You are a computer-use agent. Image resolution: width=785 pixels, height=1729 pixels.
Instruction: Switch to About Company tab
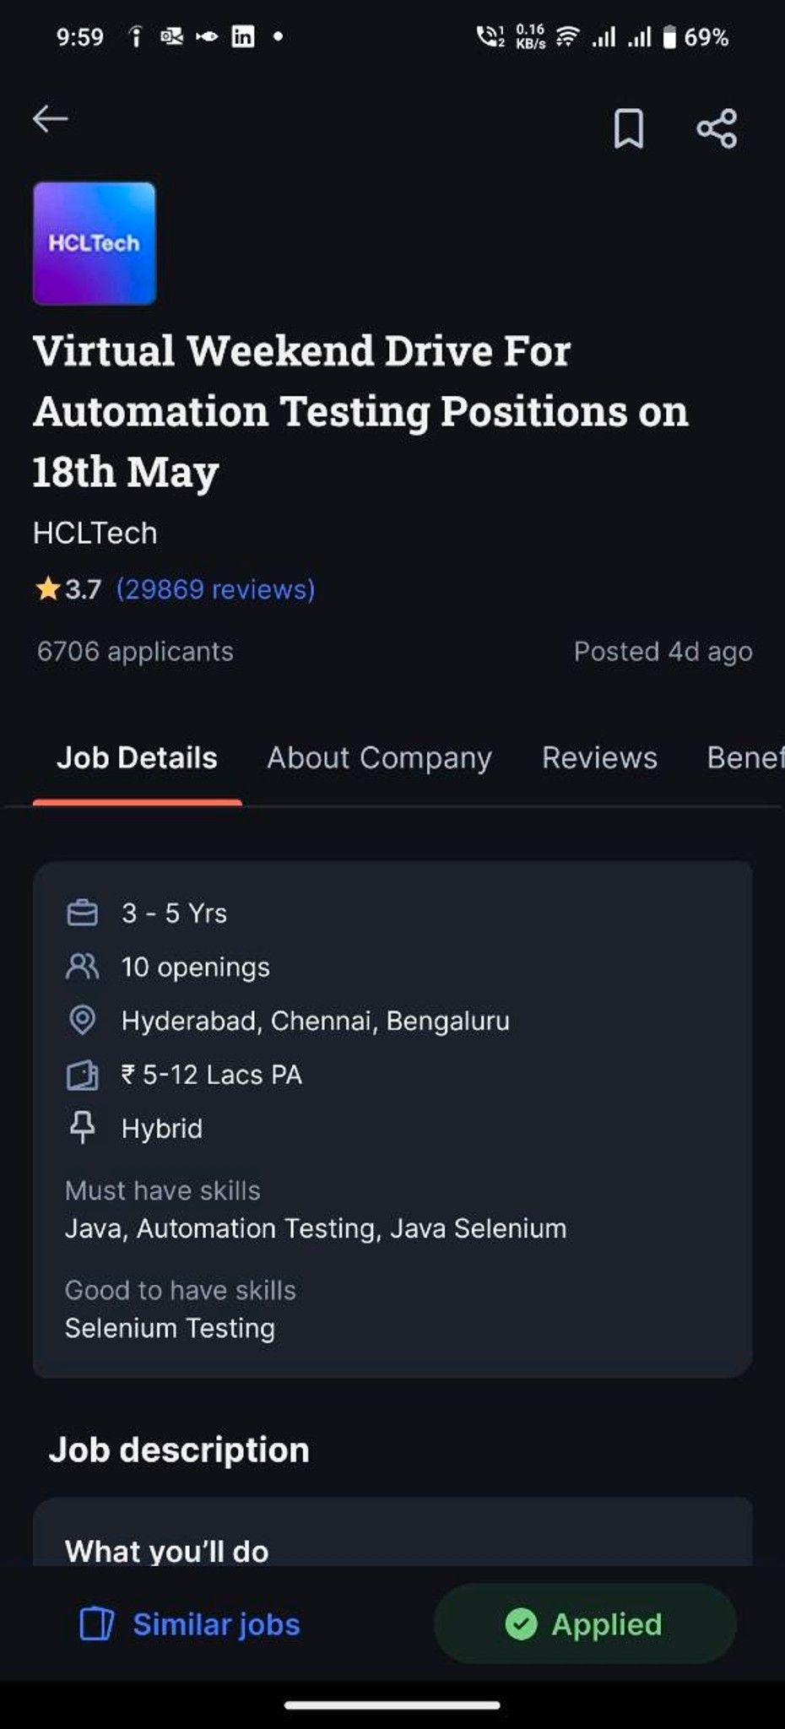(379, 758)
